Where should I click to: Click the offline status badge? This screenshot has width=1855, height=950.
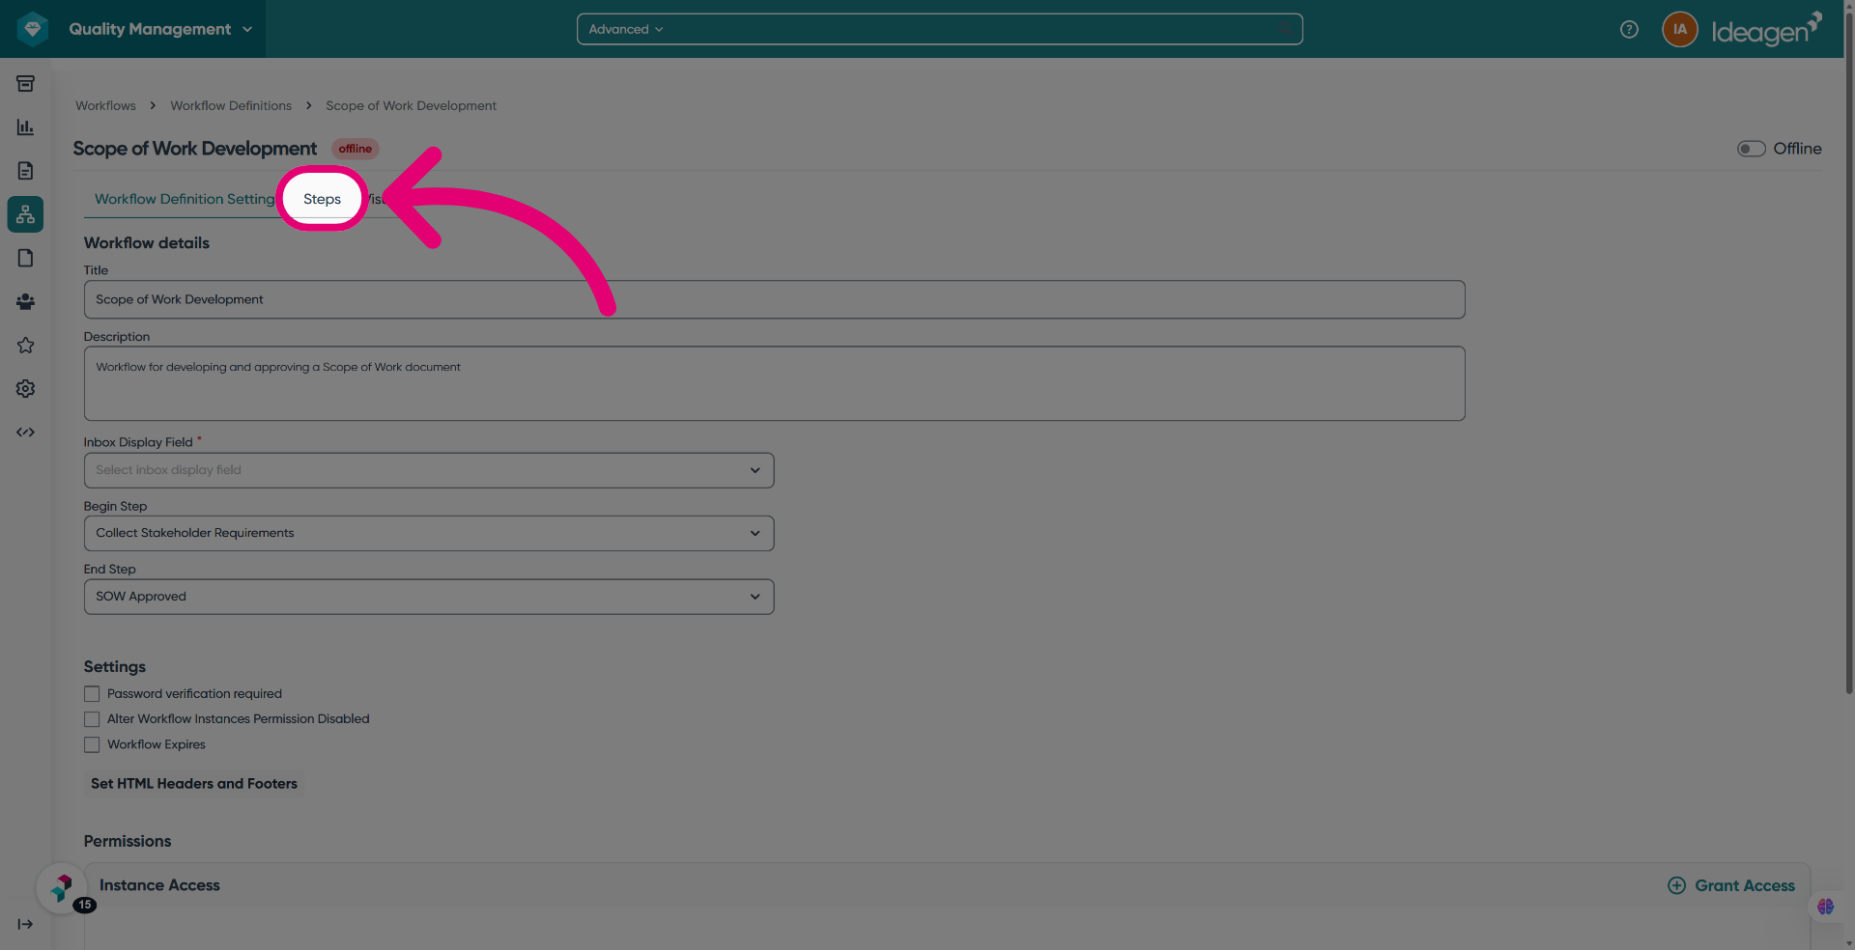pyautogui.click(x=355, y=149)
